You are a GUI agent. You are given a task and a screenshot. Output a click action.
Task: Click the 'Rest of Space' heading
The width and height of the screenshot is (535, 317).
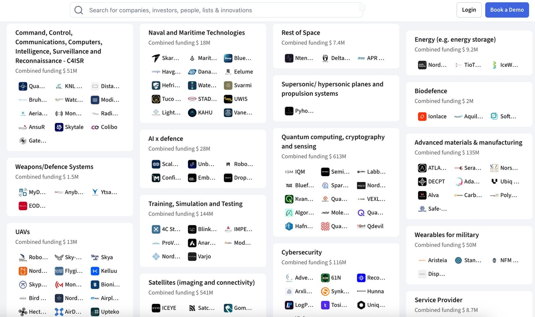(301, 33)
